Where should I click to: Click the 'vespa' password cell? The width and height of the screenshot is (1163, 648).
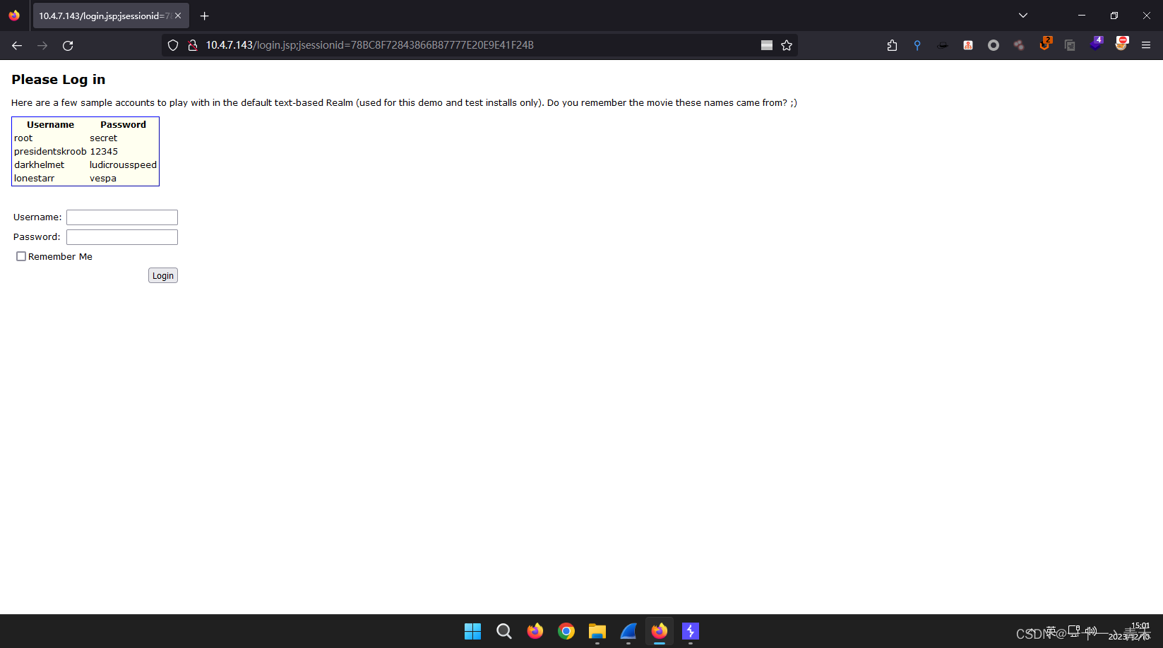[103, 179]
